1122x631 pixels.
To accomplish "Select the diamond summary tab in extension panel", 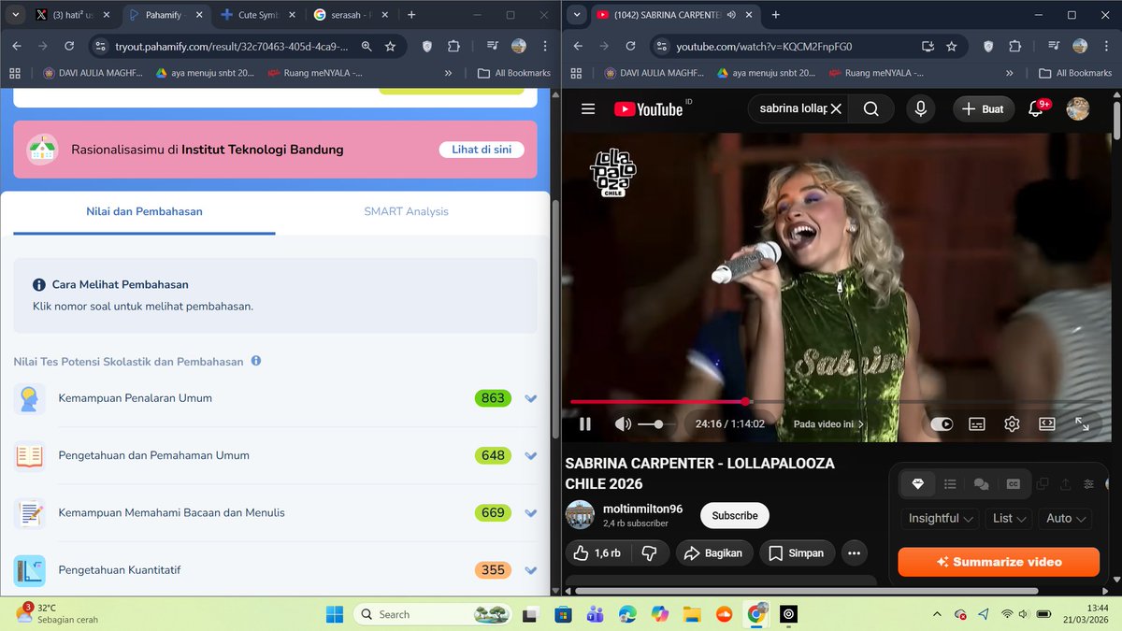I will [917, 483].
